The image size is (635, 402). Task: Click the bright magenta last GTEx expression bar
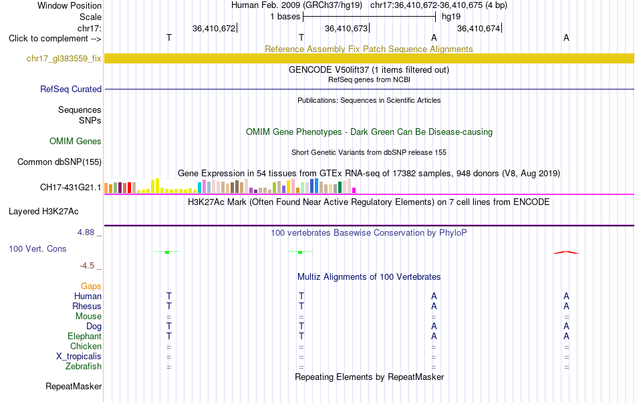(x=354, y=190)
